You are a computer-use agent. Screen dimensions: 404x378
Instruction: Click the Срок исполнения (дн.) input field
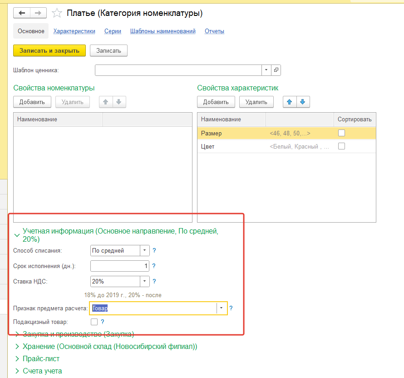click(x=120, y=266)
